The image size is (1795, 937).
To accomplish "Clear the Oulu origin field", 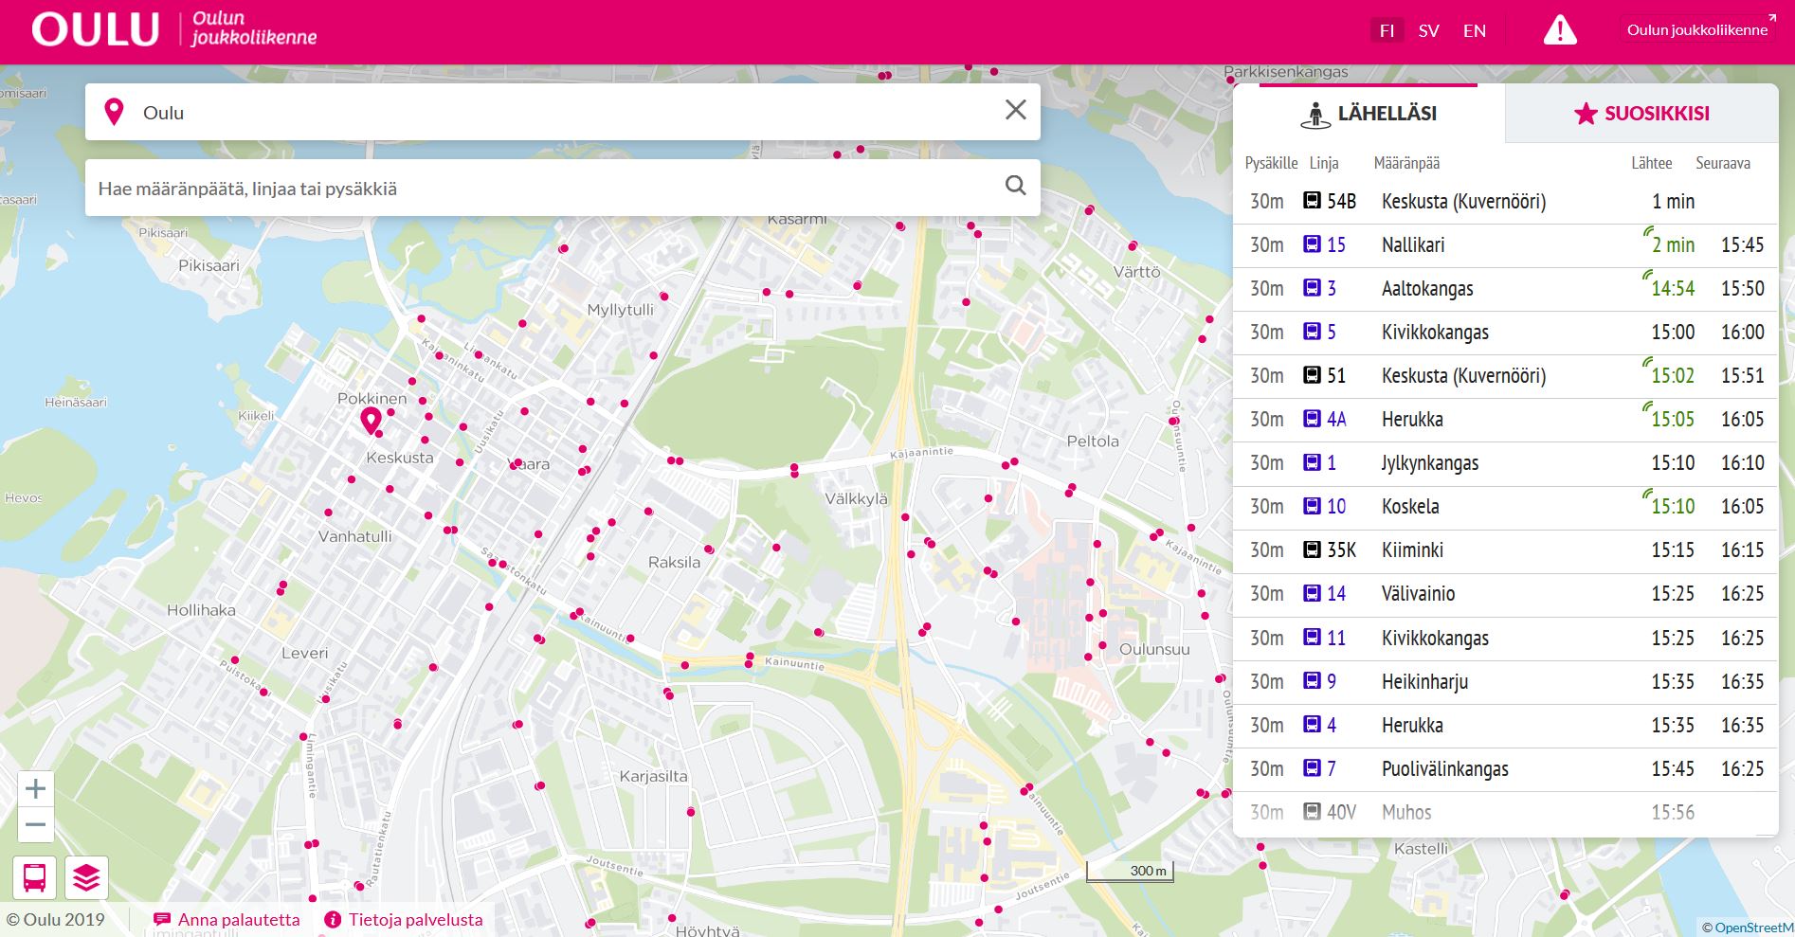I will (x=1015, y=111).
